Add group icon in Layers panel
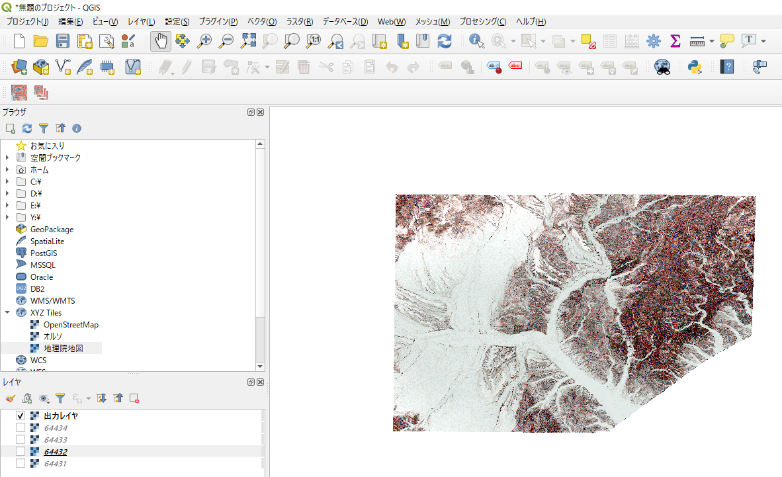 tap(27, 398)
